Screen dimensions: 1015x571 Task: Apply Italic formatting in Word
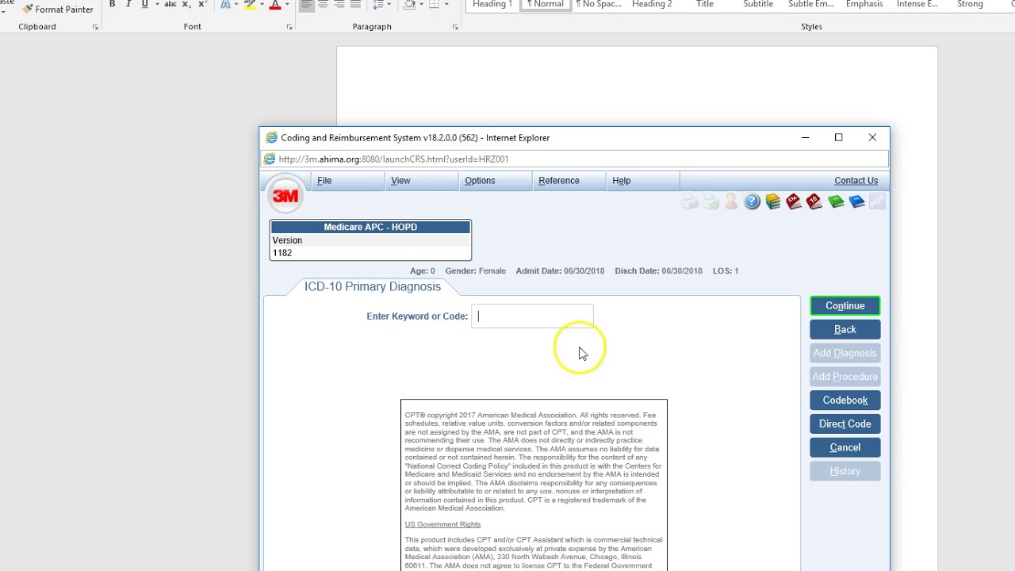pyautogui.click(x=128, y=5)
